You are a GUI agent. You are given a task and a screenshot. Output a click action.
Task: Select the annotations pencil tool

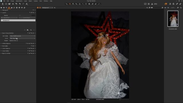pyautogui.click(x=99, y=4)
